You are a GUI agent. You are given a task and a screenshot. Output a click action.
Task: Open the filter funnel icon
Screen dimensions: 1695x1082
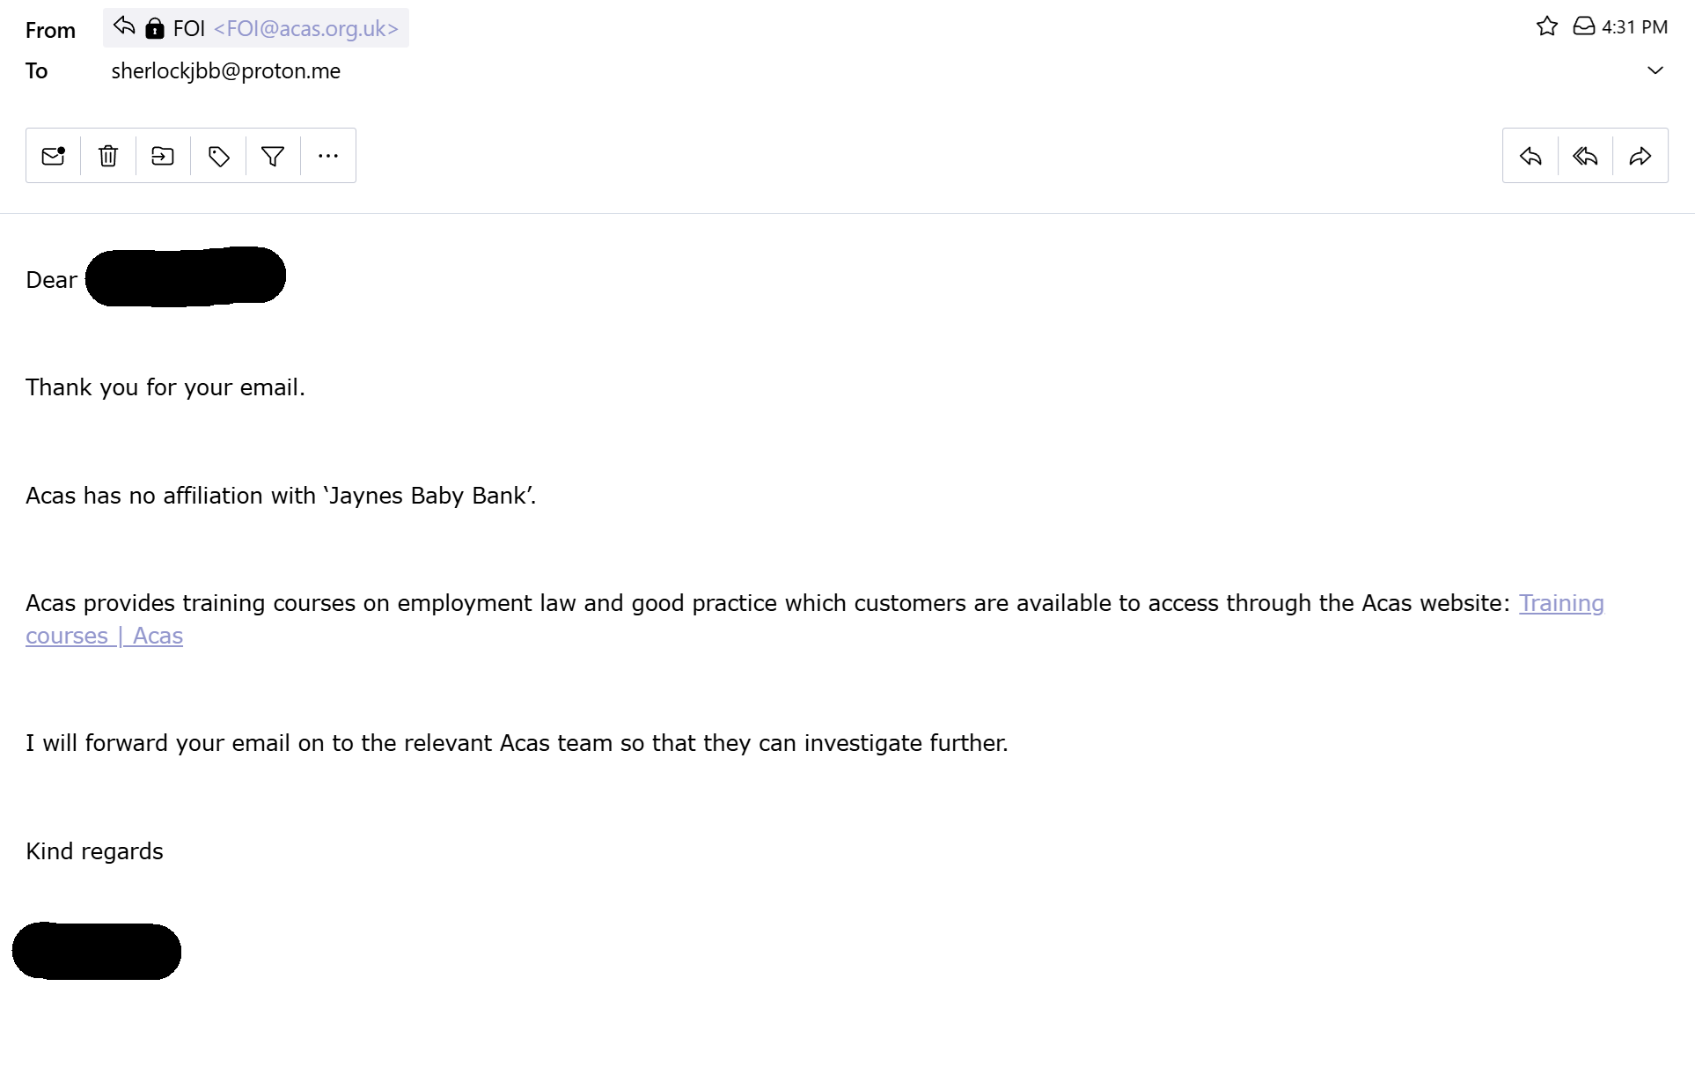(273, 156)
